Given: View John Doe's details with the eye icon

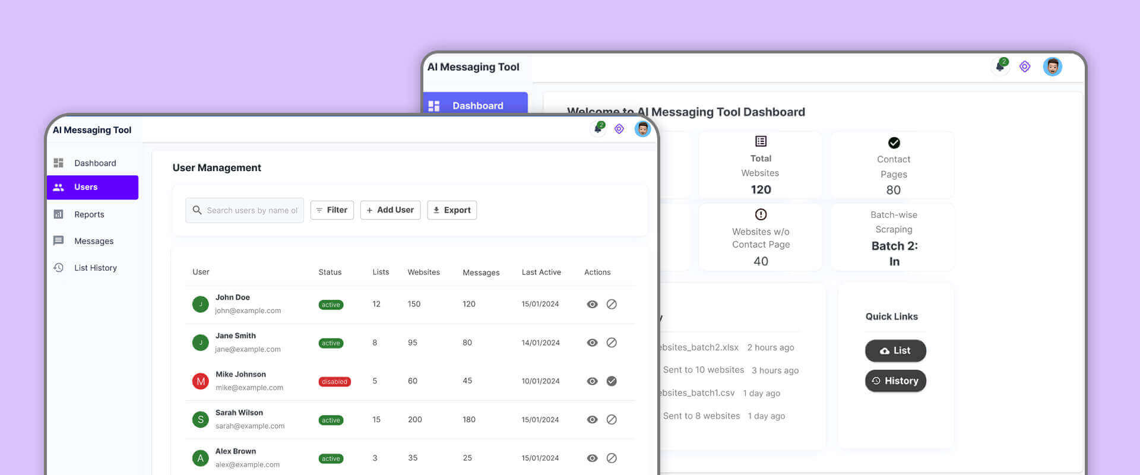Looking at the screenshot, I should point(592,304).
